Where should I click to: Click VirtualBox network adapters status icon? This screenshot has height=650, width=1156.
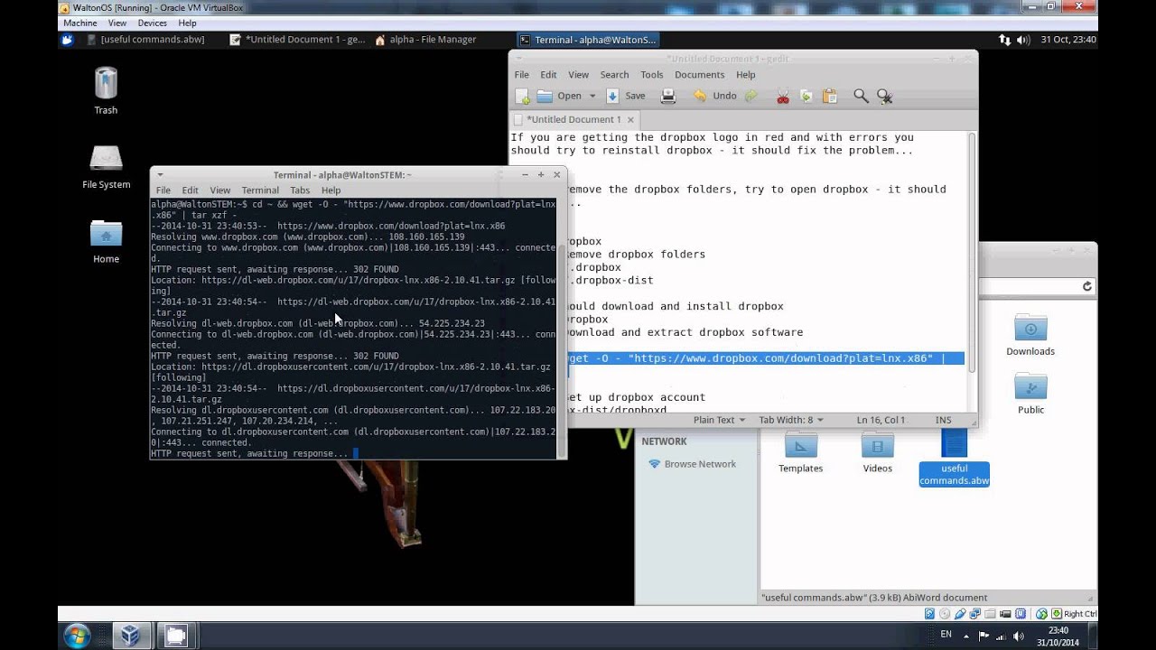click(x=976, y=614)
